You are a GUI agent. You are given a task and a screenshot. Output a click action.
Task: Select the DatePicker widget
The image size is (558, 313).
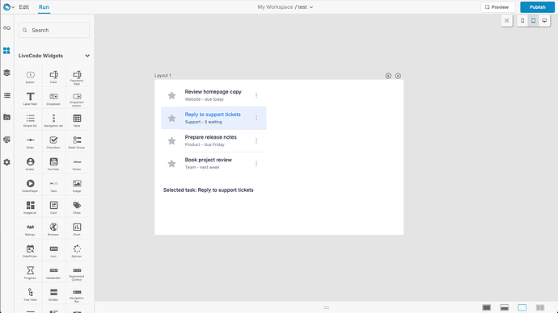[30, 251]
